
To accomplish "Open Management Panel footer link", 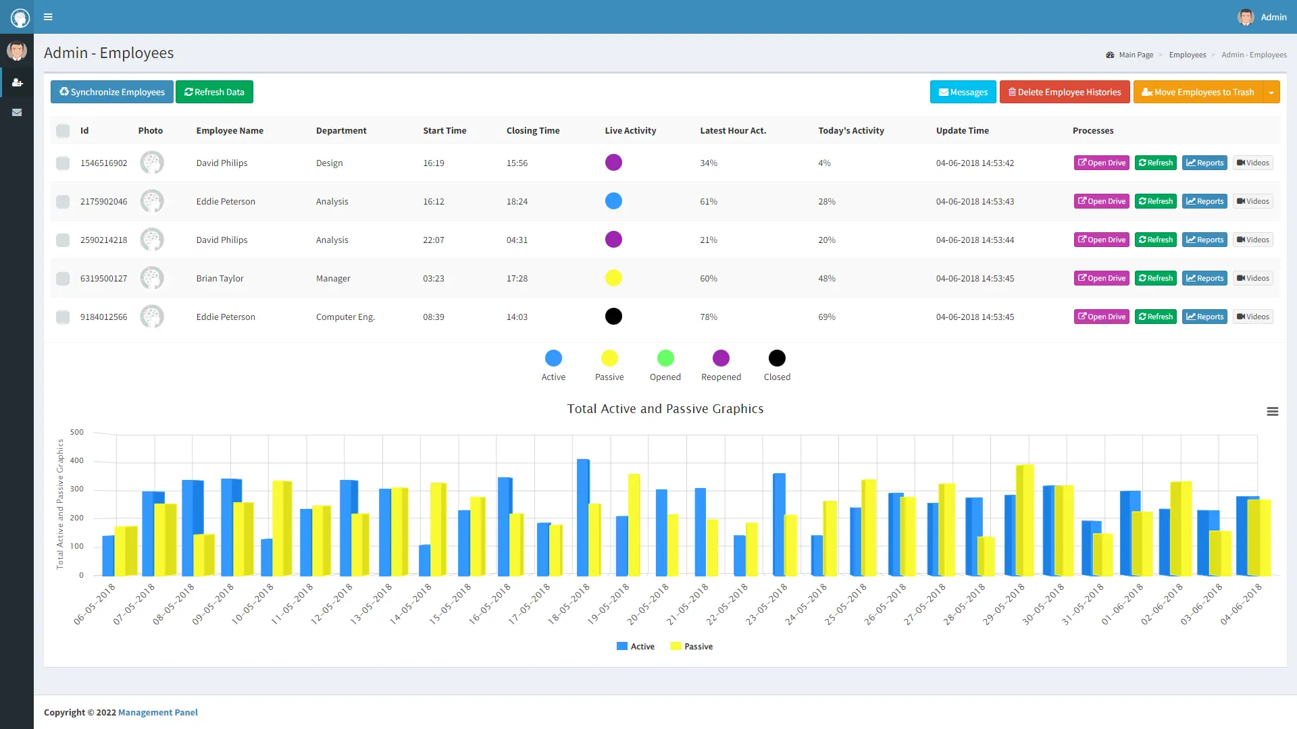I will 158,712.
